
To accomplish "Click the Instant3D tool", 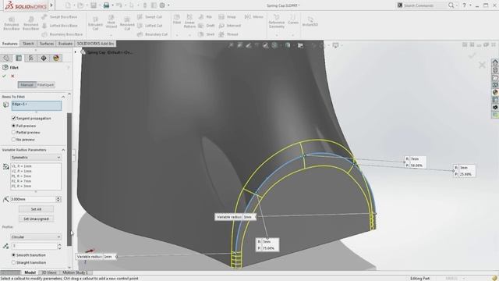I will [x=310, y=22].
